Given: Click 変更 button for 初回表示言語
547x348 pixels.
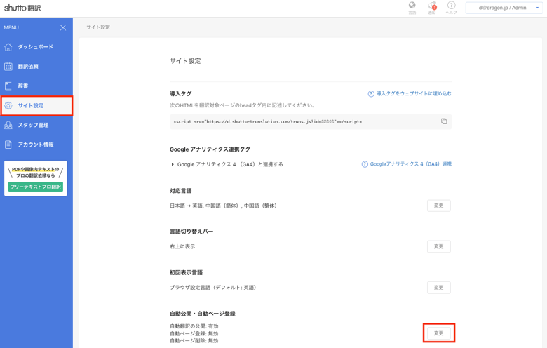Looking at the screenshot, I should pos(439,288).
